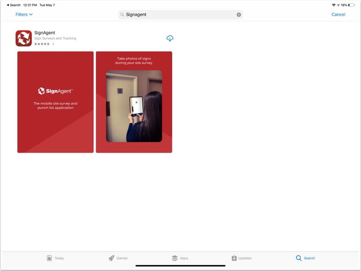Open the Filters dropdown
The image size is (361, 271).
tap(23, 14)
